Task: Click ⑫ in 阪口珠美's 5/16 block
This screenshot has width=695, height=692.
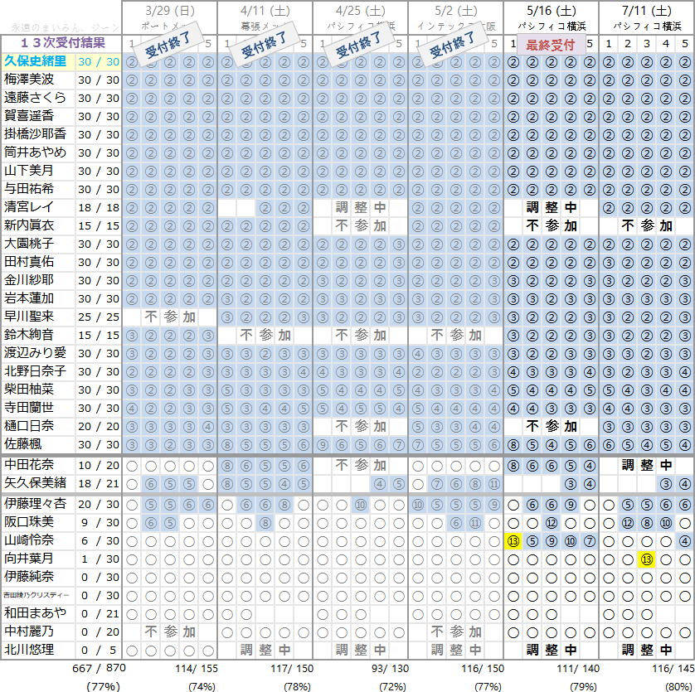Action: pos(552,523)
